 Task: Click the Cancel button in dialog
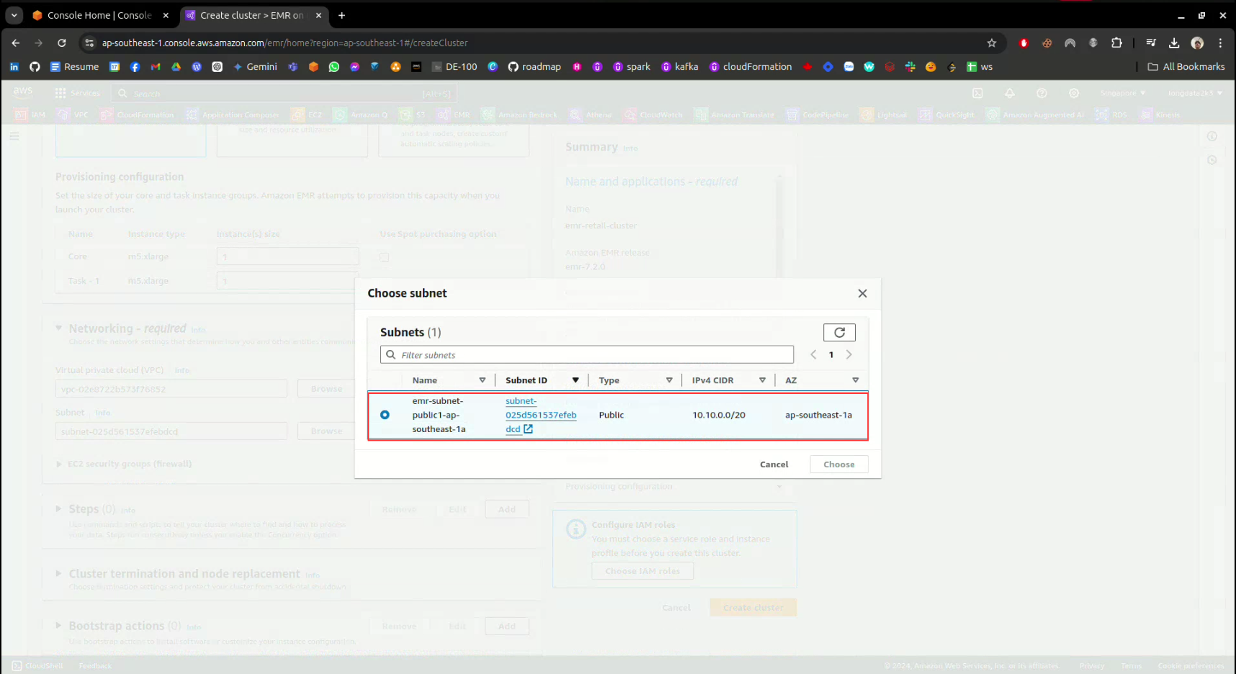(x=774, y=464)
